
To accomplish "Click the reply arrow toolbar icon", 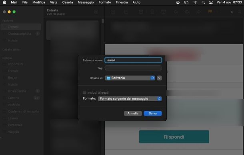I will tap(176, 12).
